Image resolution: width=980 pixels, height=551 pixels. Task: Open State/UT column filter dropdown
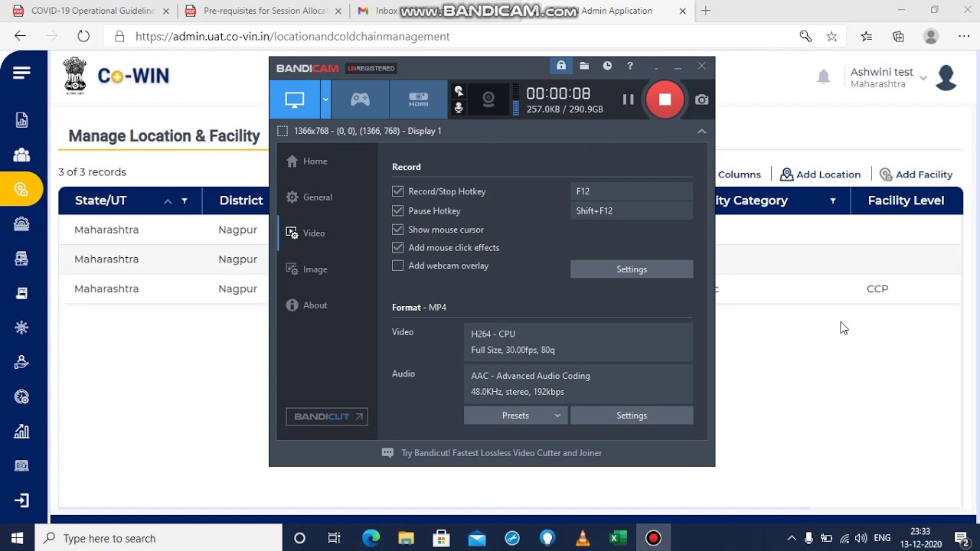[185, 201]
